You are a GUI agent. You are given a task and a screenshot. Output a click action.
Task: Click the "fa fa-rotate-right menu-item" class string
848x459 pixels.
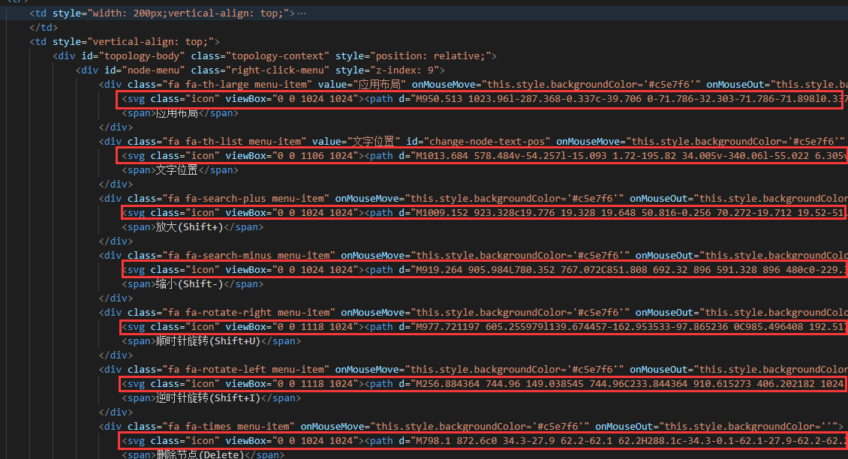coord(248,313)
